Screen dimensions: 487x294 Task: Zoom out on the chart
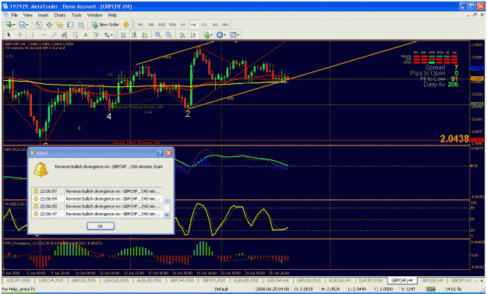(168, 35)
